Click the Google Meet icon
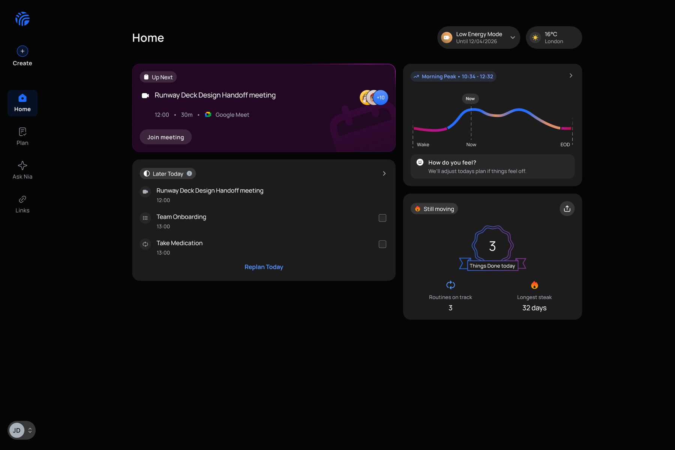Image resolution: width=675 pixels, height=450 pixels. pyautogui.click(x=208, y=114)
